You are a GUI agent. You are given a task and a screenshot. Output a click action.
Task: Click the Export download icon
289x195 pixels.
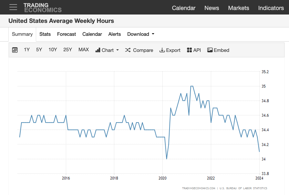pyautogui.click(x=162, y=50)
